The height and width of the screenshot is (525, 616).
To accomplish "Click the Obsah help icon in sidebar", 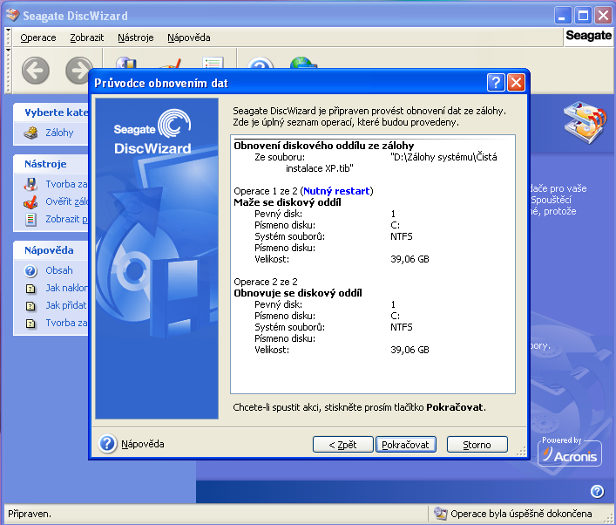I will tap(30, 270).
